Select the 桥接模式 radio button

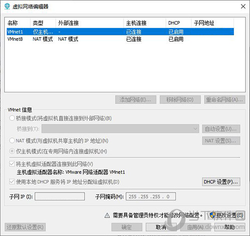click(12, 118)
